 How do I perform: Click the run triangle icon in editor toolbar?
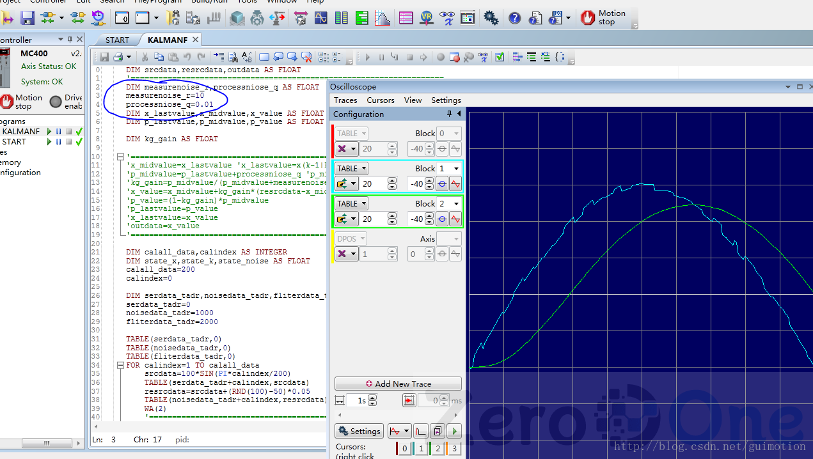[x=367, y=57]
